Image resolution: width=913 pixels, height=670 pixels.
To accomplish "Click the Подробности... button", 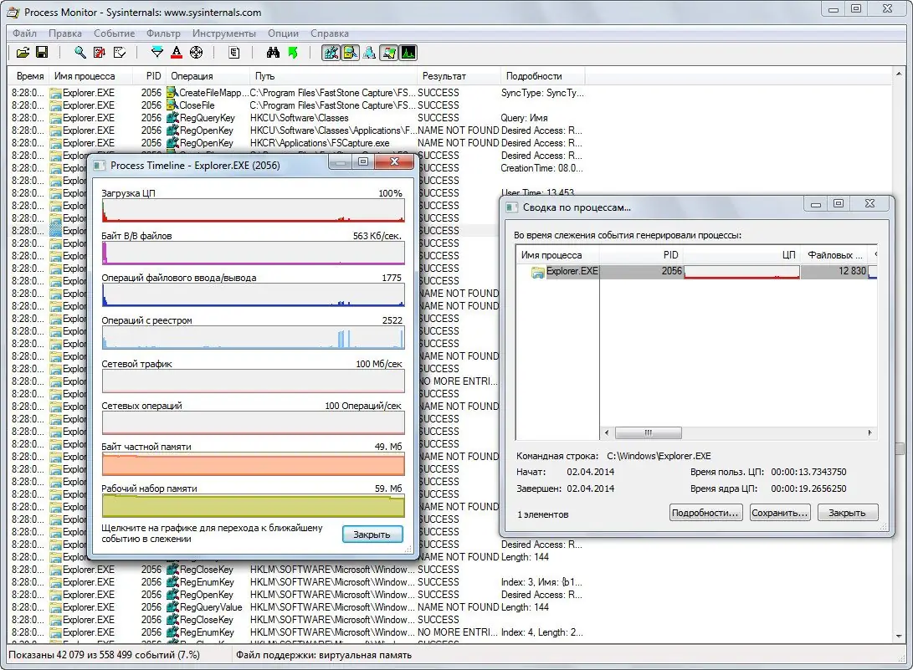I will [706, 513].
